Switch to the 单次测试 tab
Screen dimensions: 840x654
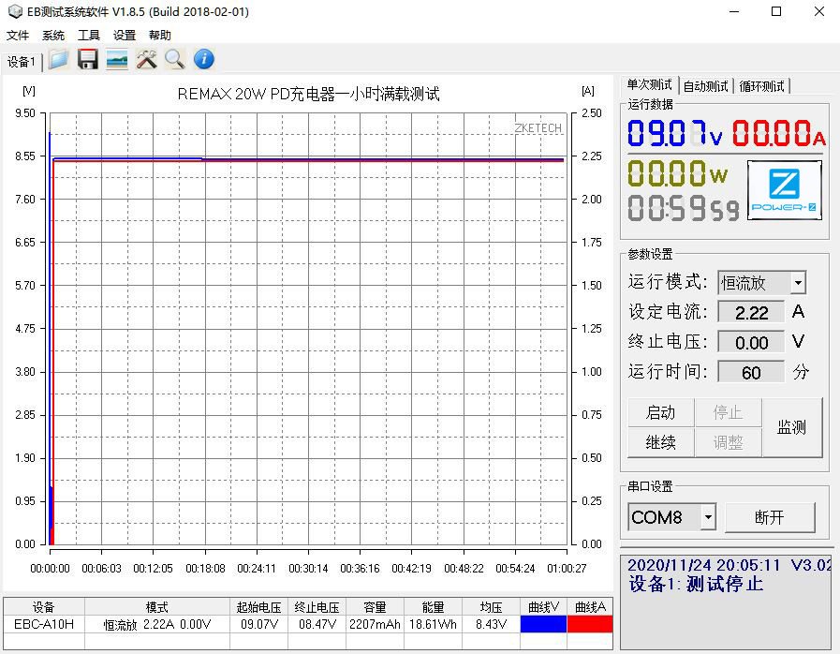[649, 84]
